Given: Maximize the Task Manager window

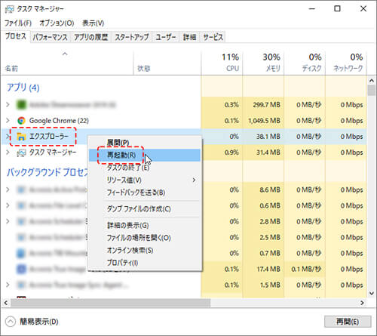Looking at the screenshot, I should coord(337,9).
